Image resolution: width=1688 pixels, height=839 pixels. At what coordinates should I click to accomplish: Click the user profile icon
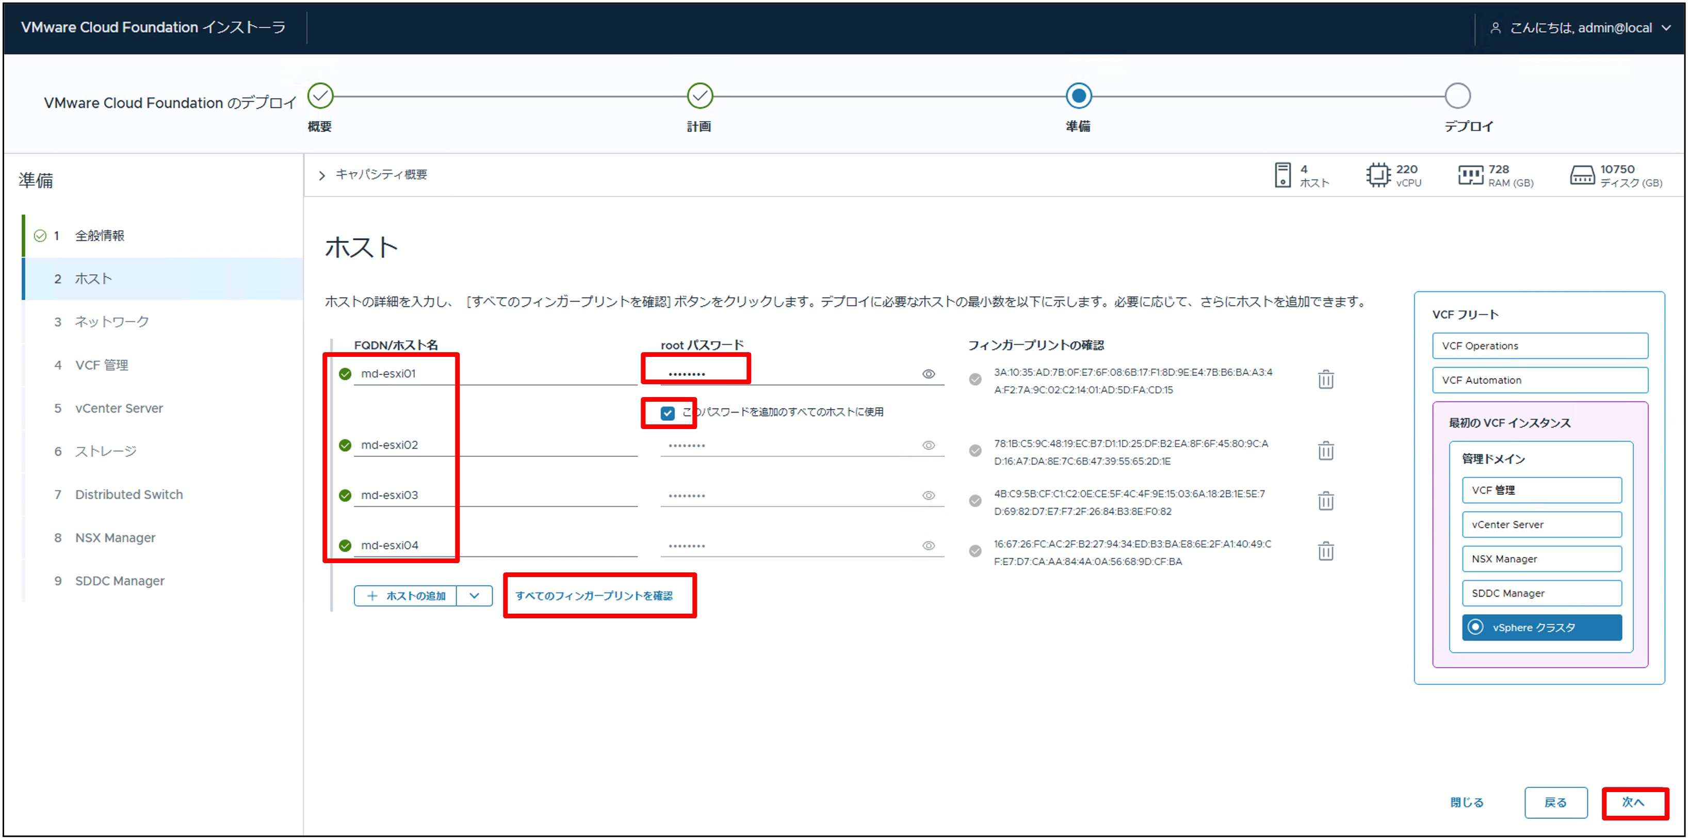tap(1496, 27)
